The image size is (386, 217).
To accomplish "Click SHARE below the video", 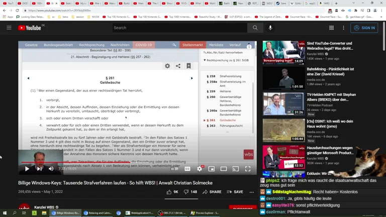I will tap(212, 192).
